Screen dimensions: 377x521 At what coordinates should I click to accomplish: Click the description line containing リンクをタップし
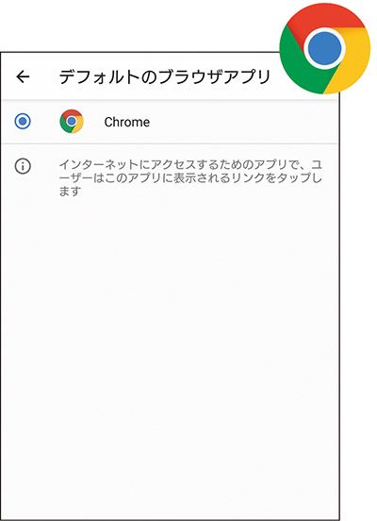[x=190, y=177]
